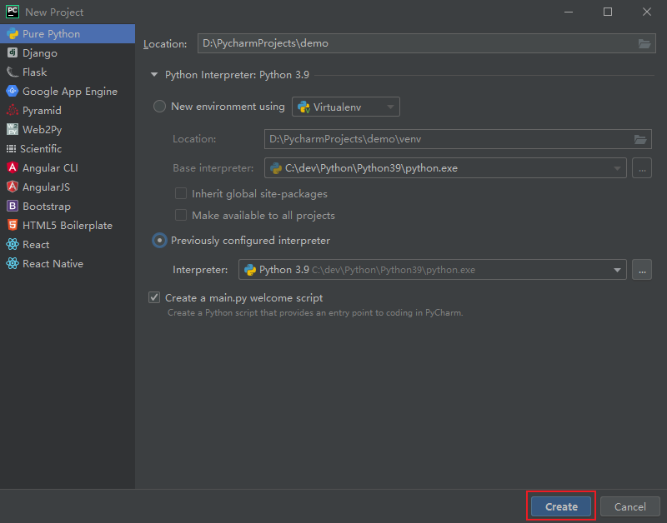Image resolution: width=667 pixels, height=523 pixels.
Task: Select Flask project type
Action: pos(68,72)
